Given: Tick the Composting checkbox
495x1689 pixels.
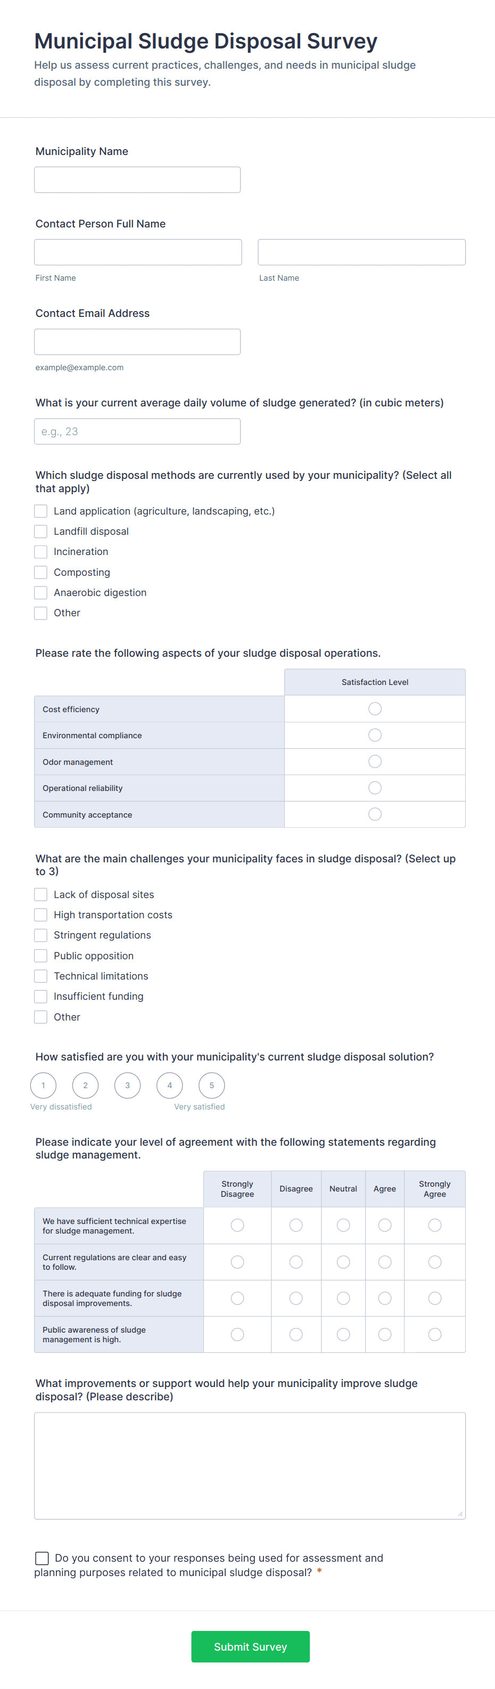Looking at the screenshot, I should coord(40,573).
